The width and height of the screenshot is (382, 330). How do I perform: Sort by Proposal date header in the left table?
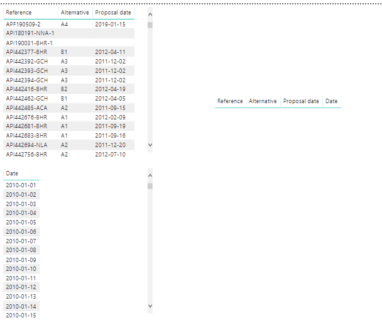(x=113, y=13)
